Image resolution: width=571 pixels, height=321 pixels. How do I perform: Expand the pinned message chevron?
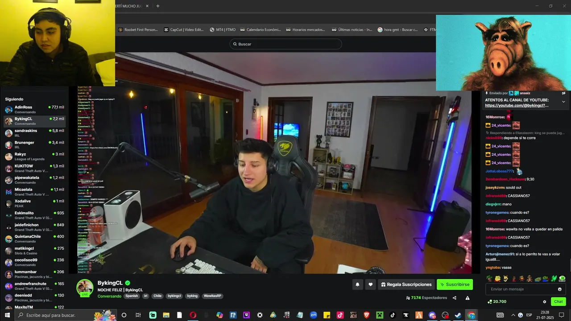click(563, 102)
